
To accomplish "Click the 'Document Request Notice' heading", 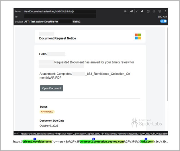I will [x=58, y=38].
